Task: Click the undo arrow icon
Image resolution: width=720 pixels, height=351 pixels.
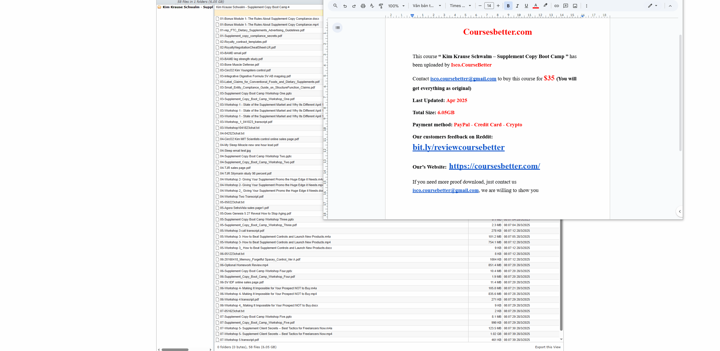Action: pyautogui.click(x=345, y=6)
